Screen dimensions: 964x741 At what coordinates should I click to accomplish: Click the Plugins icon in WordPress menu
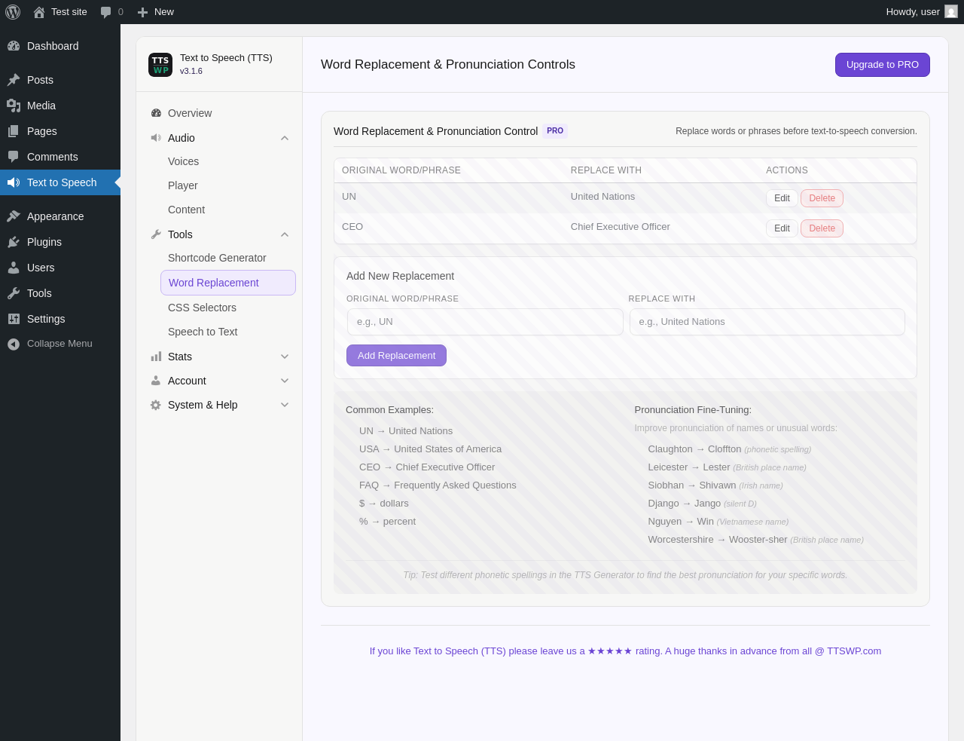coord(14,242)
